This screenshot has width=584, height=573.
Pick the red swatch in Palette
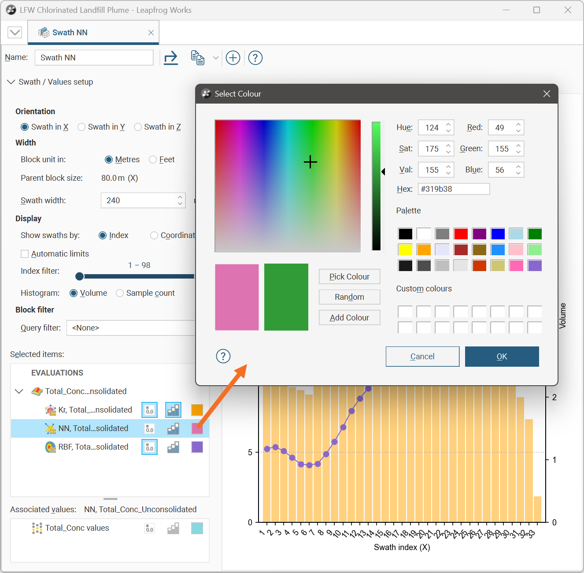tap(461, 234)
